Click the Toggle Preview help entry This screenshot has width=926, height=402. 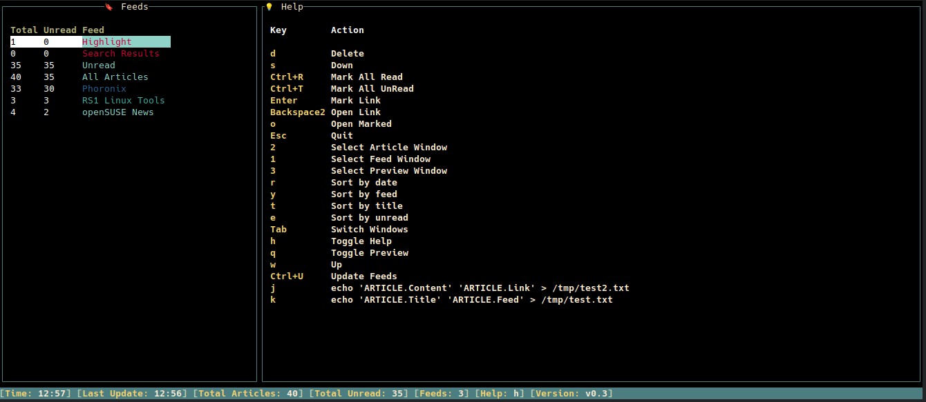370,253
